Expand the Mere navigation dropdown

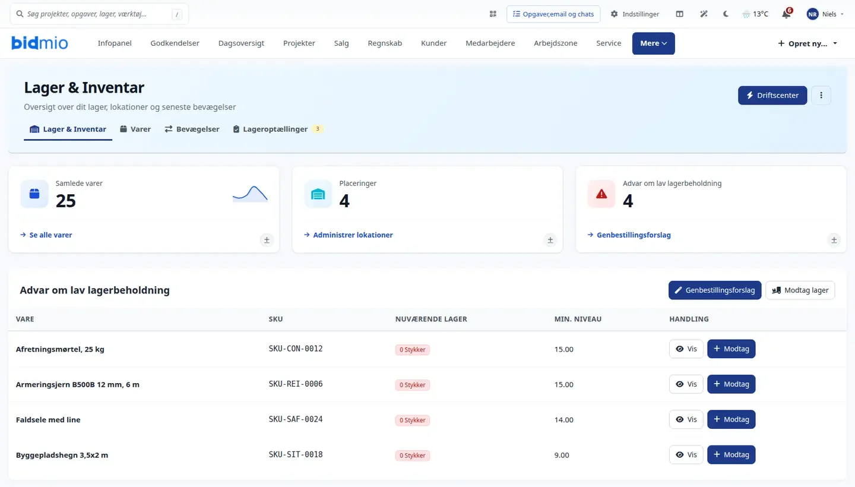coord(654,43)
